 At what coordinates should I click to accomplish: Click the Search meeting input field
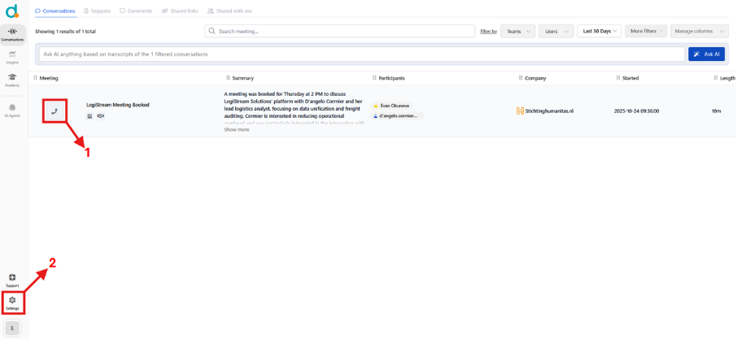[340, 31]
